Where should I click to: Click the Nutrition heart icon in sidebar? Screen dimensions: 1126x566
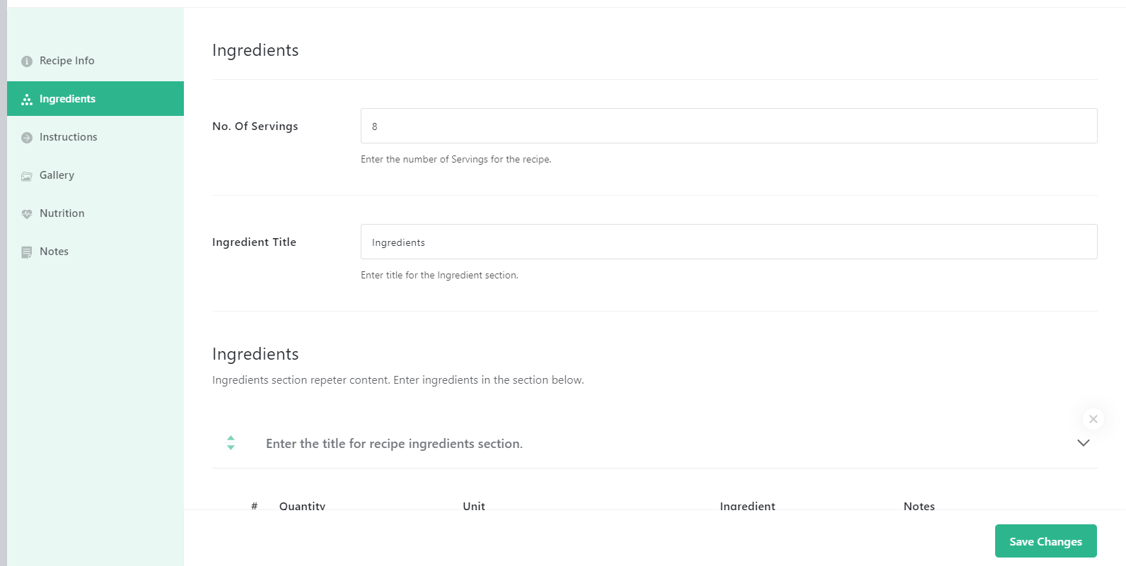27,214
